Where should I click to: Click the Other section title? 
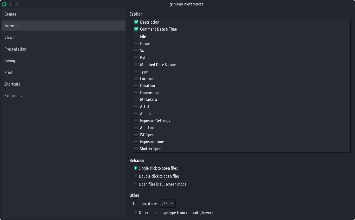pos(134,195)
